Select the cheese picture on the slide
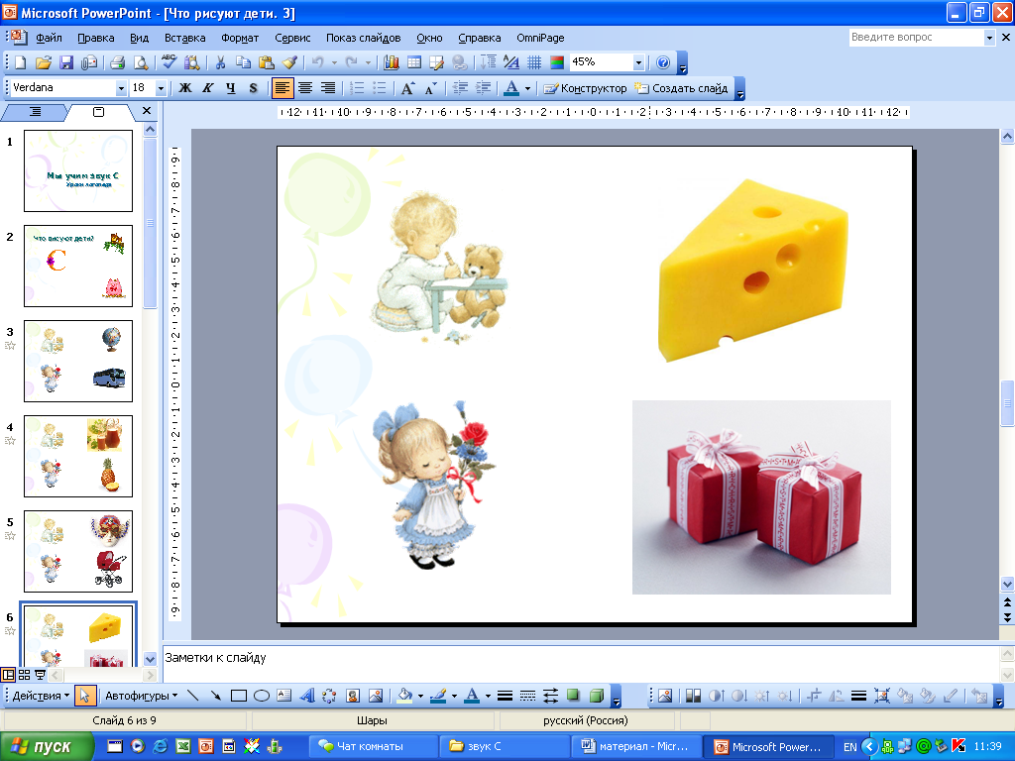Screen dimensions: 1015x761 click(x=752, y=270)
